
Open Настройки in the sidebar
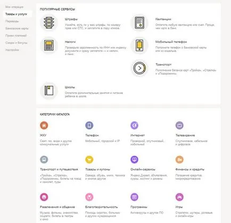pyautogui.click(x=12, y=50)
